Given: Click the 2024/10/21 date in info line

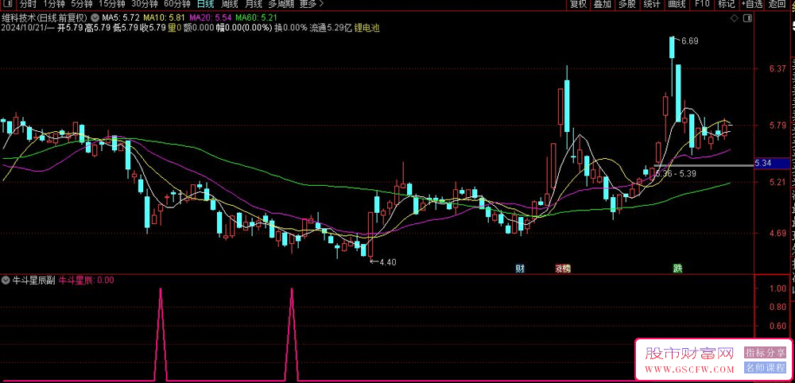Looking at the screenshot, I should [22, 29].
